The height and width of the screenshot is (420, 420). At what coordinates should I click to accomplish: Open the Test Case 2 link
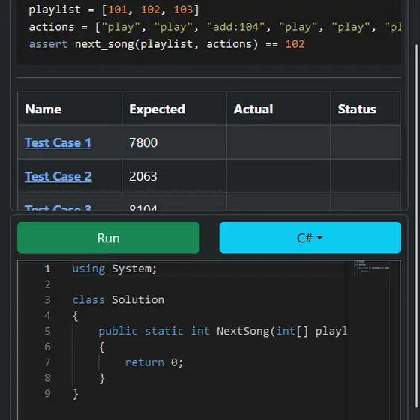pyautogui.click(x=58, y=176)
